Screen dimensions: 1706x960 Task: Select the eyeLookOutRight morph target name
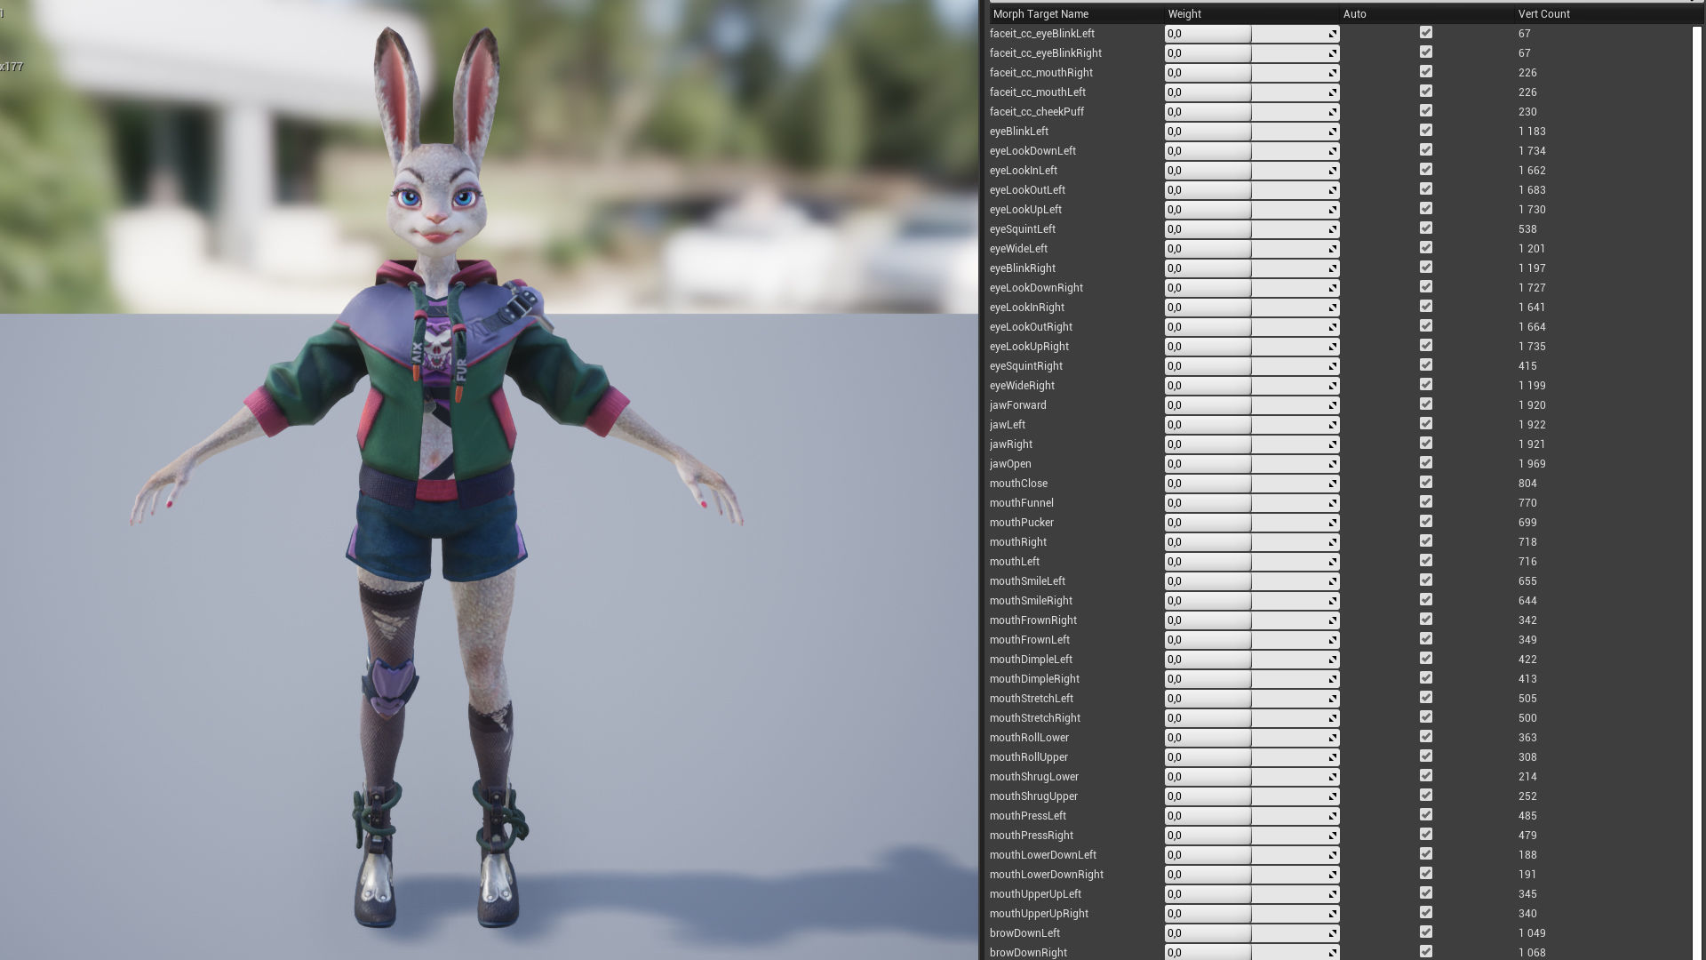[1031, 327]
